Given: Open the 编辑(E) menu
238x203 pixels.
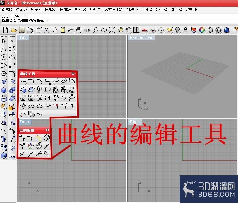Looking at the screenshot, I should [x=21, y=9].
